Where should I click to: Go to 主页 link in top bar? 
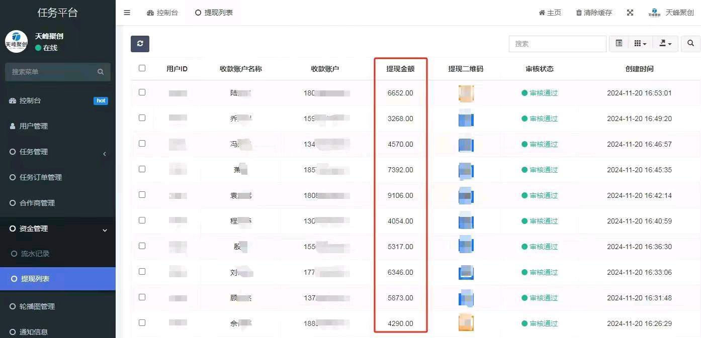pos(550,13)
